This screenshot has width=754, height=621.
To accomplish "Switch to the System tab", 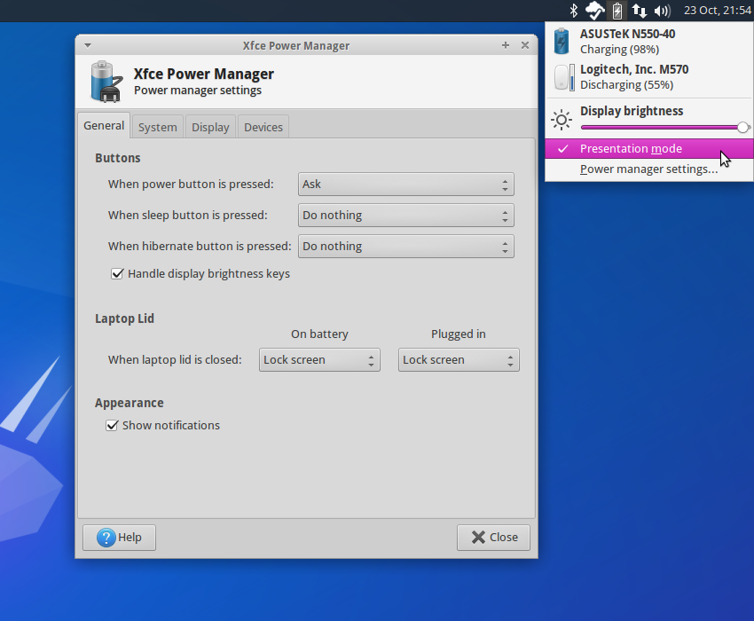I will (x=157, y=126).
